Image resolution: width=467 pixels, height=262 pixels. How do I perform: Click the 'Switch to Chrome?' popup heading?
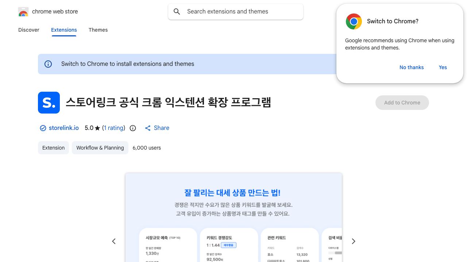393,21
